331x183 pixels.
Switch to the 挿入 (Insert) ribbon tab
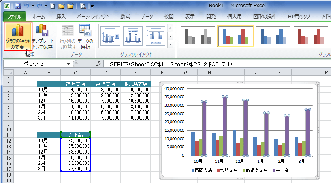pyautogui.click(x=61, y=17)
